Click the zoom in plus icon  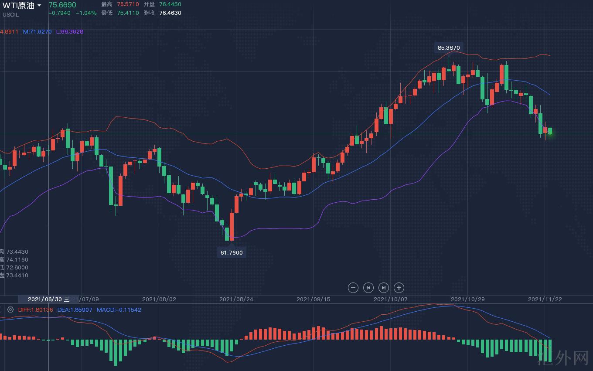tap(399, 288)
